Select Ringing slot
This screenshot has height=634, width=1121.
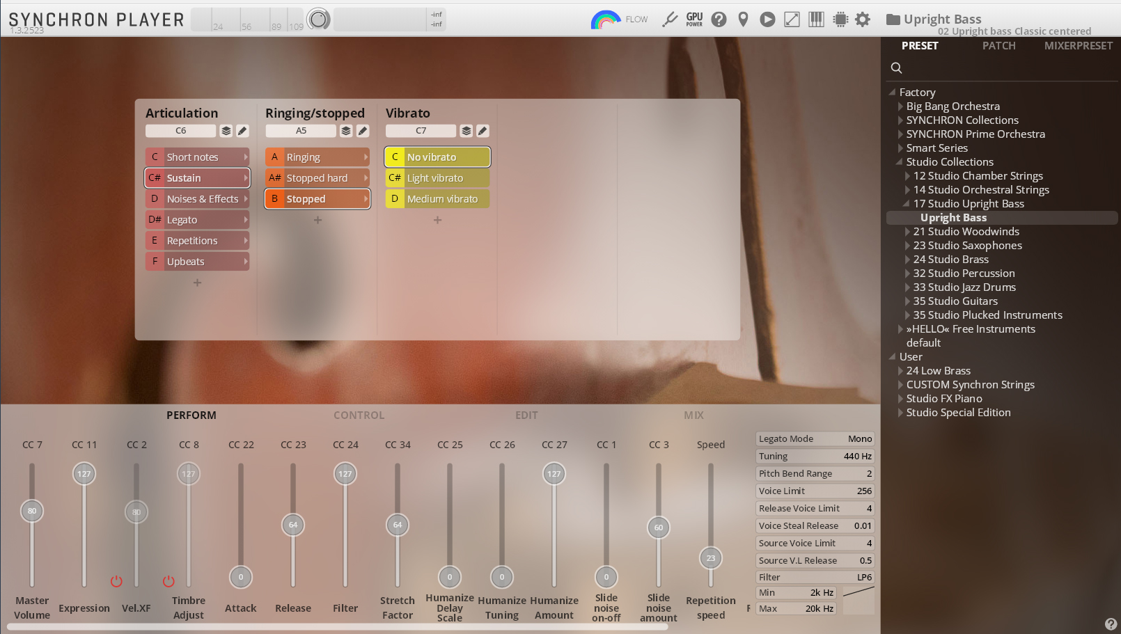[318, 157]
